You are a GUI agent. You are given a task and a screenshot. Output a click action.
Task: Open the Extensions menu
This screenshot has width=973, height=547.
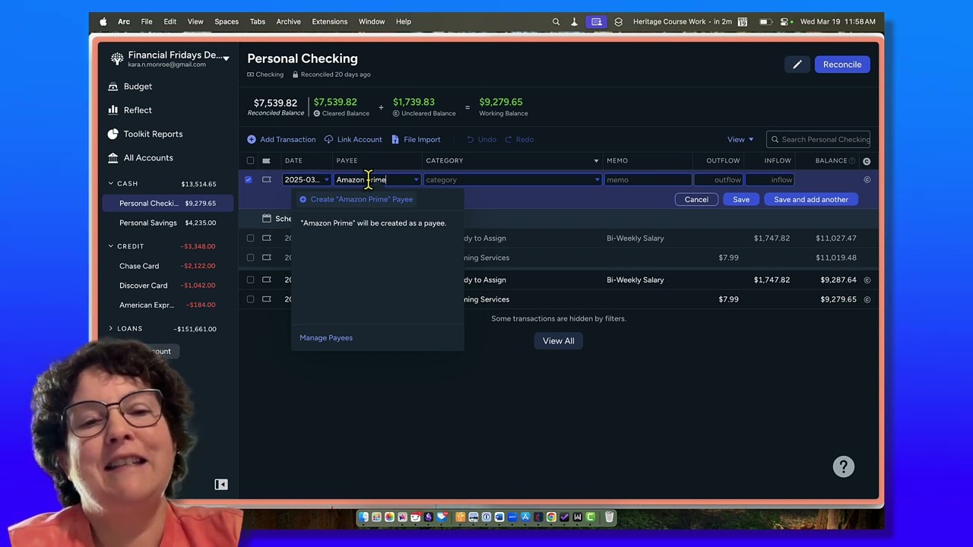330,22
